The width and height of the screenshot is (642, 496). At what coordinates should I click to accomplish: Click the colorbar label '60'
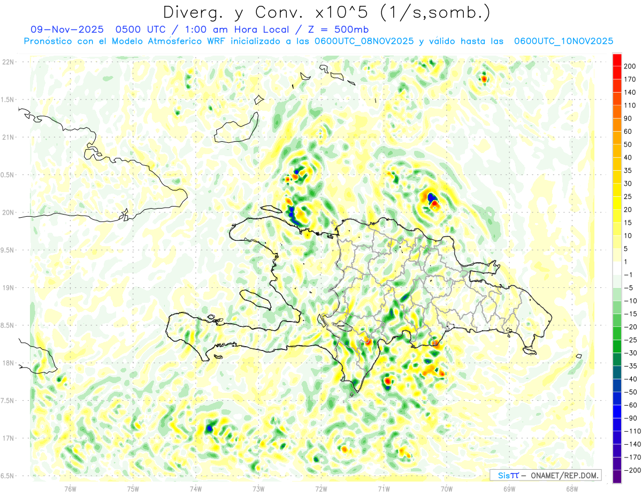(x=628, y=132)
